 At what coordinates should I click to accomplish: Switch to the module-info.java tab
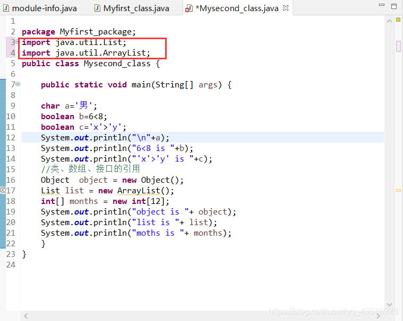pyautogui.click(x=40, y=8)
